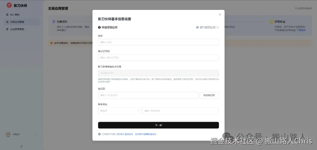Image resolution: width=317 pixels, height=150 pixels.
Task: Click the black 下一步 button
Action: click(158, 125)
